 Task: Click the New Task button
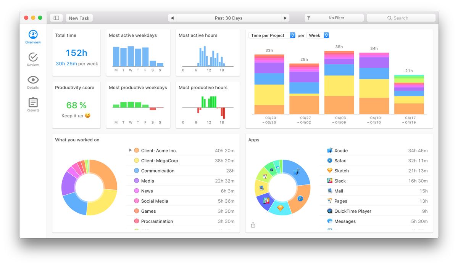79,18
